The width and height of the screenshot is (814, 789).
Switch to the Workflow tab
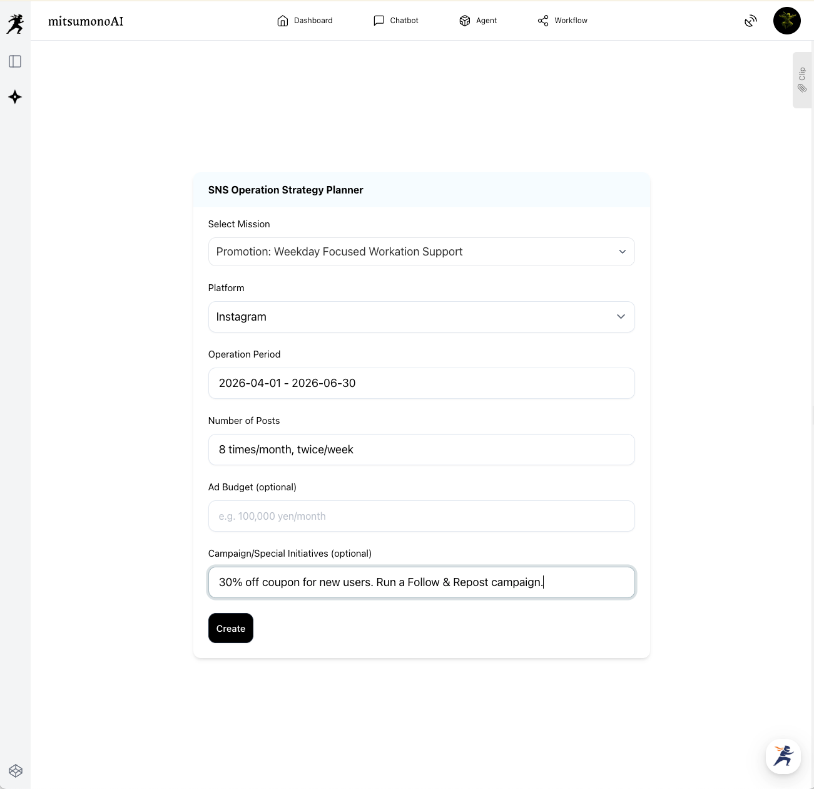click(562, 21)
